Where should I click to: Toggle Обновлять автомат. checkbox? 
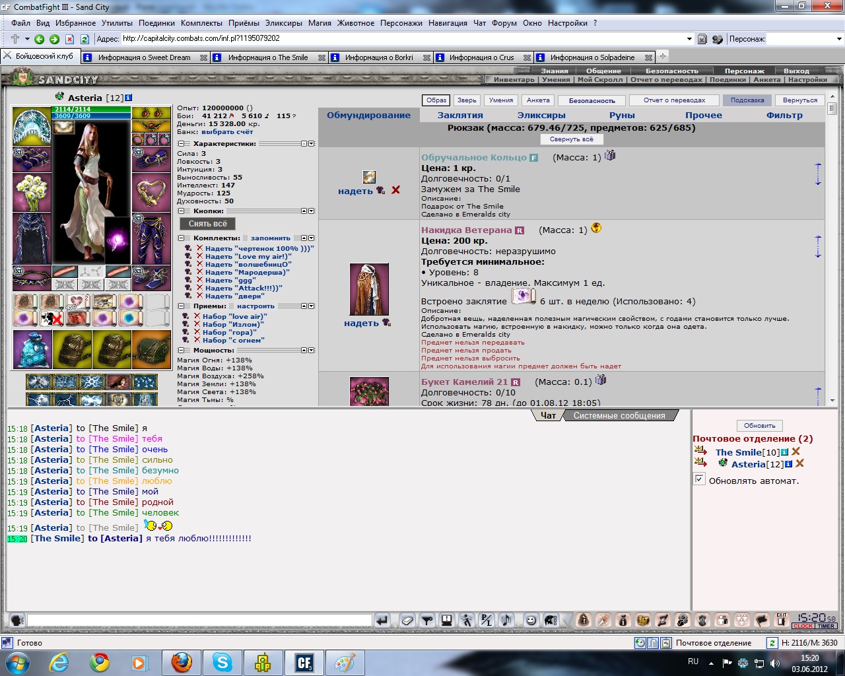(699, 479)
